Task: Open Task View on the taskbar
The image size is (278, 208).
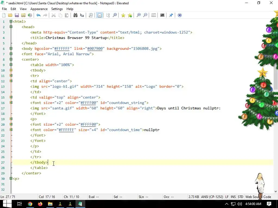Action: (x=19, y=204)
